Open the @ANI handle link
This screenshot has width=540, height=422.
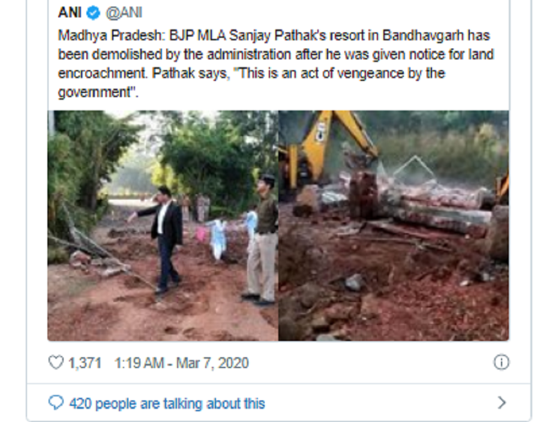(124, 13)
